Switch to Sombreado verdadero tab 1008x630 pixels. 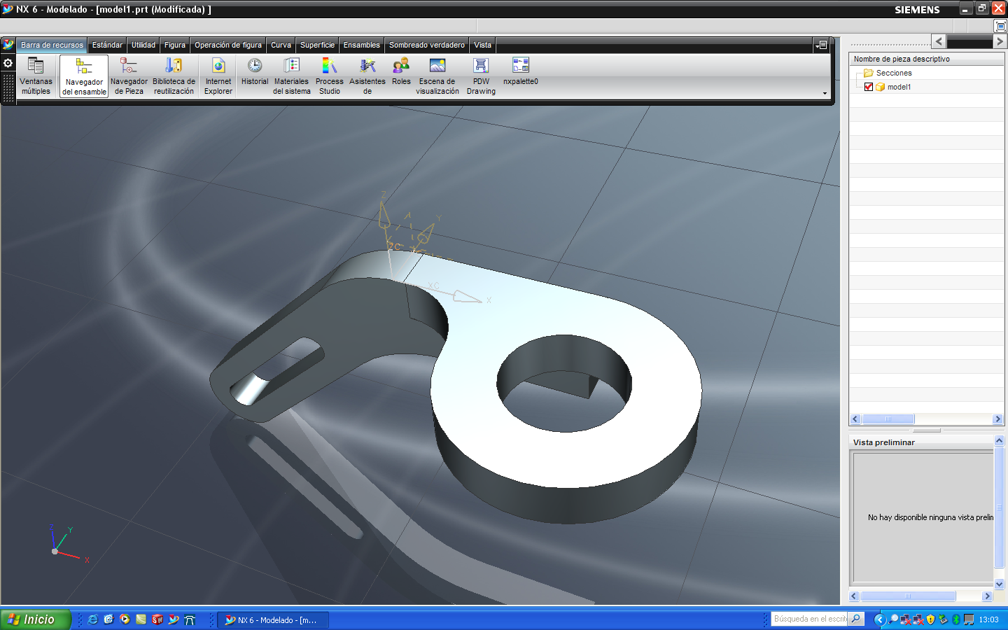click(x=426, y=45)
